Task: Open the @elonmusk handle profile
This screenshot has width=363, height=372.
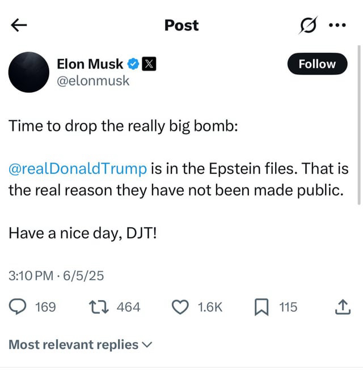Action: click(x=93, y=81)
